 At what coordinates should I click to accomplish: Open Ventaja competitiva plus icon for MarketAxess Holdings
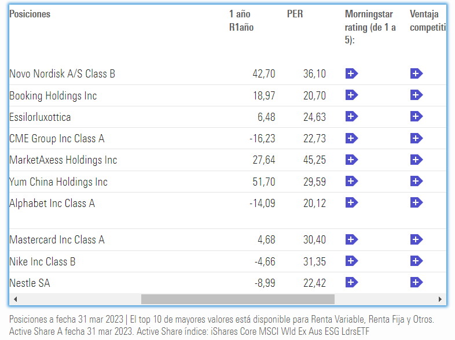coord(416,160)
